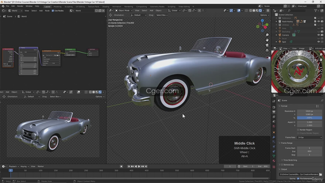Click the resolution percentage 100% slider
Viewport: 325px width, 183px height.
[309, 118]
